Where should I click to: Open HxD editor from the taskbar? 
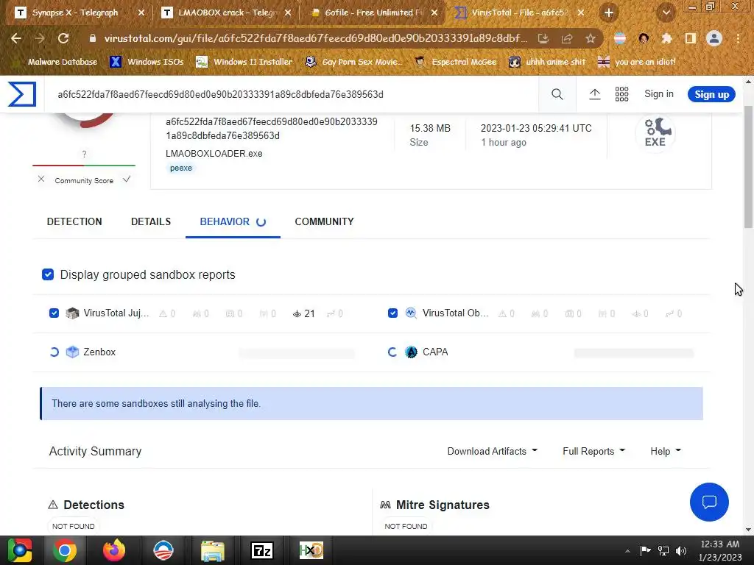pos(311,550)
